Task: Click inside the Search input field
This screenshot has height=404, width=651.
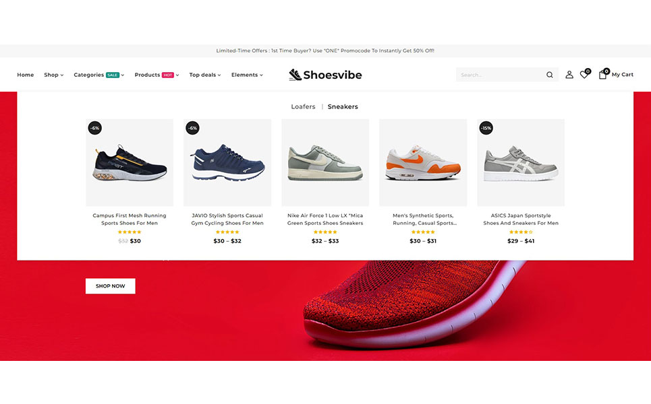Action: 501,75
